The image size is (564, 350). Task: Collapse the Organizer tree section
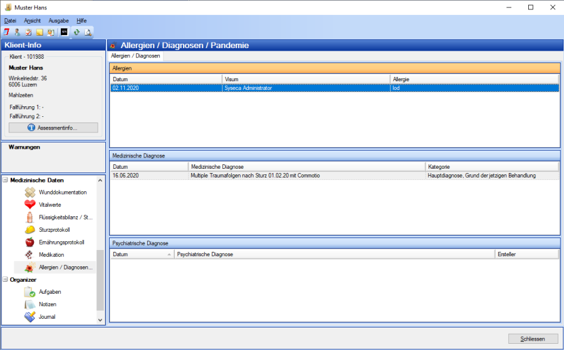point(6,280)
